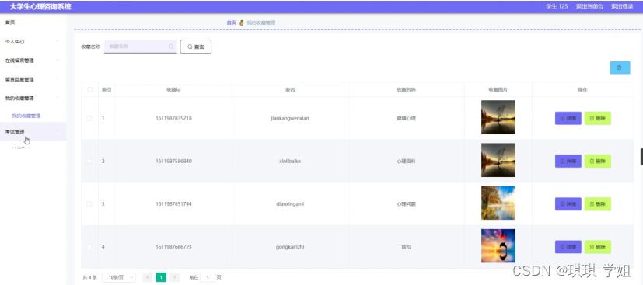643x285 pixels.
Task: Click the 收藏图片 column header
Action: point(498,89)
